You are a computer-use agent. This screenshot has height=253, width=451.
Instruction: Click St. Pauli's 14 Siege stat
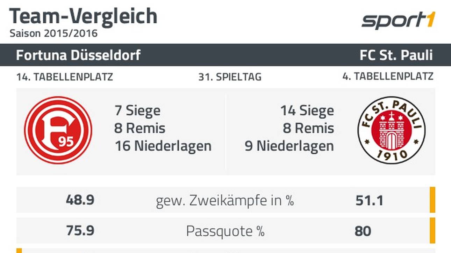307,111
